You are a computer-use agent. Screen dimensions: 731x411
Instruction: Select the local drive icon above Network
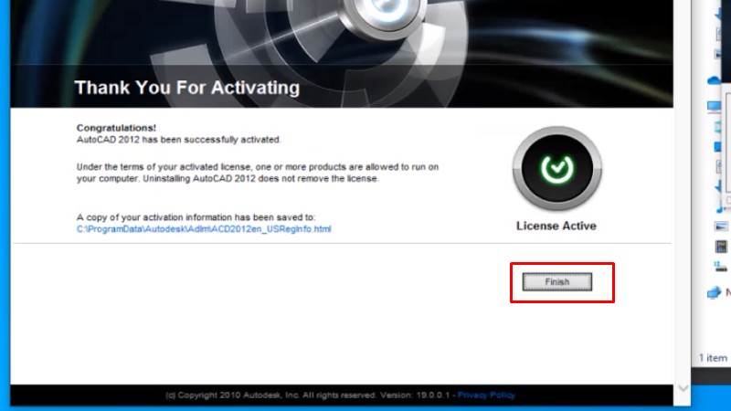click(720, 266)
